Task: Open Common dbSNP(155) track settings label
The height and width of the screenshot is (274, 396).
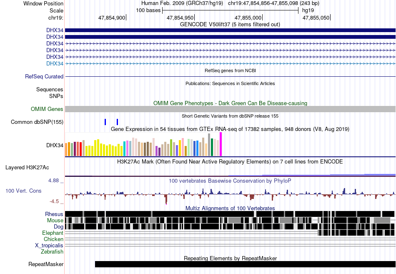Action: pyautogui.click(x=37, y=122)
